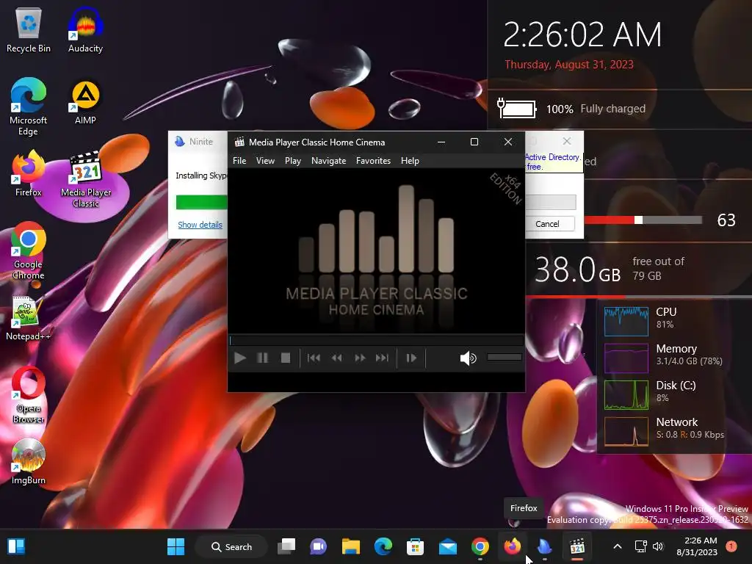Skip to next track in player
The height and width of the screenshot is (564, 752).
(382, 358)
